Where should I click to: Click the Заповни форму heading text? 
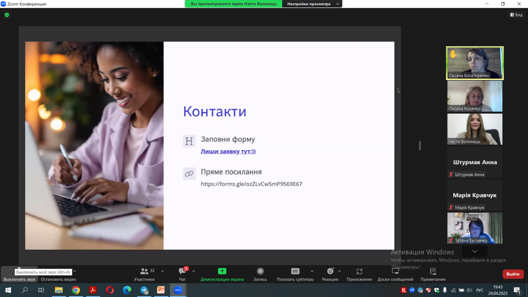coord(228,139)
